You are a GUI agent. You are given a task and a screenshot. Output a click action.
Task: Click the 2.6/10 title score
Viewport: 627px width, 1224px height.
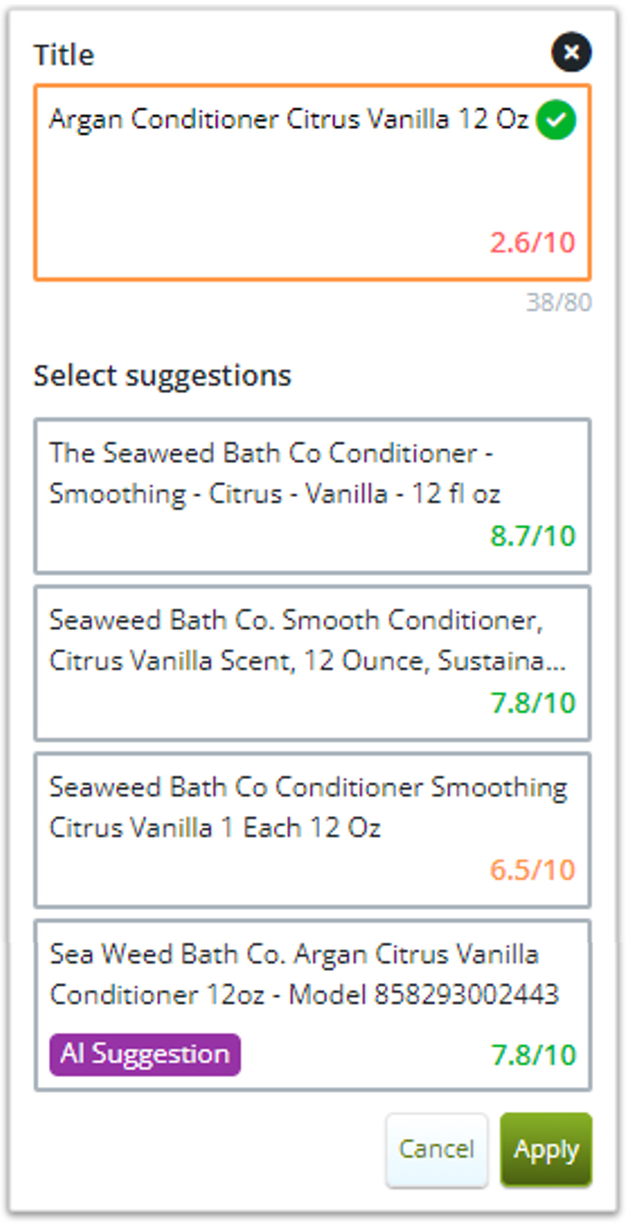[532, 242]
